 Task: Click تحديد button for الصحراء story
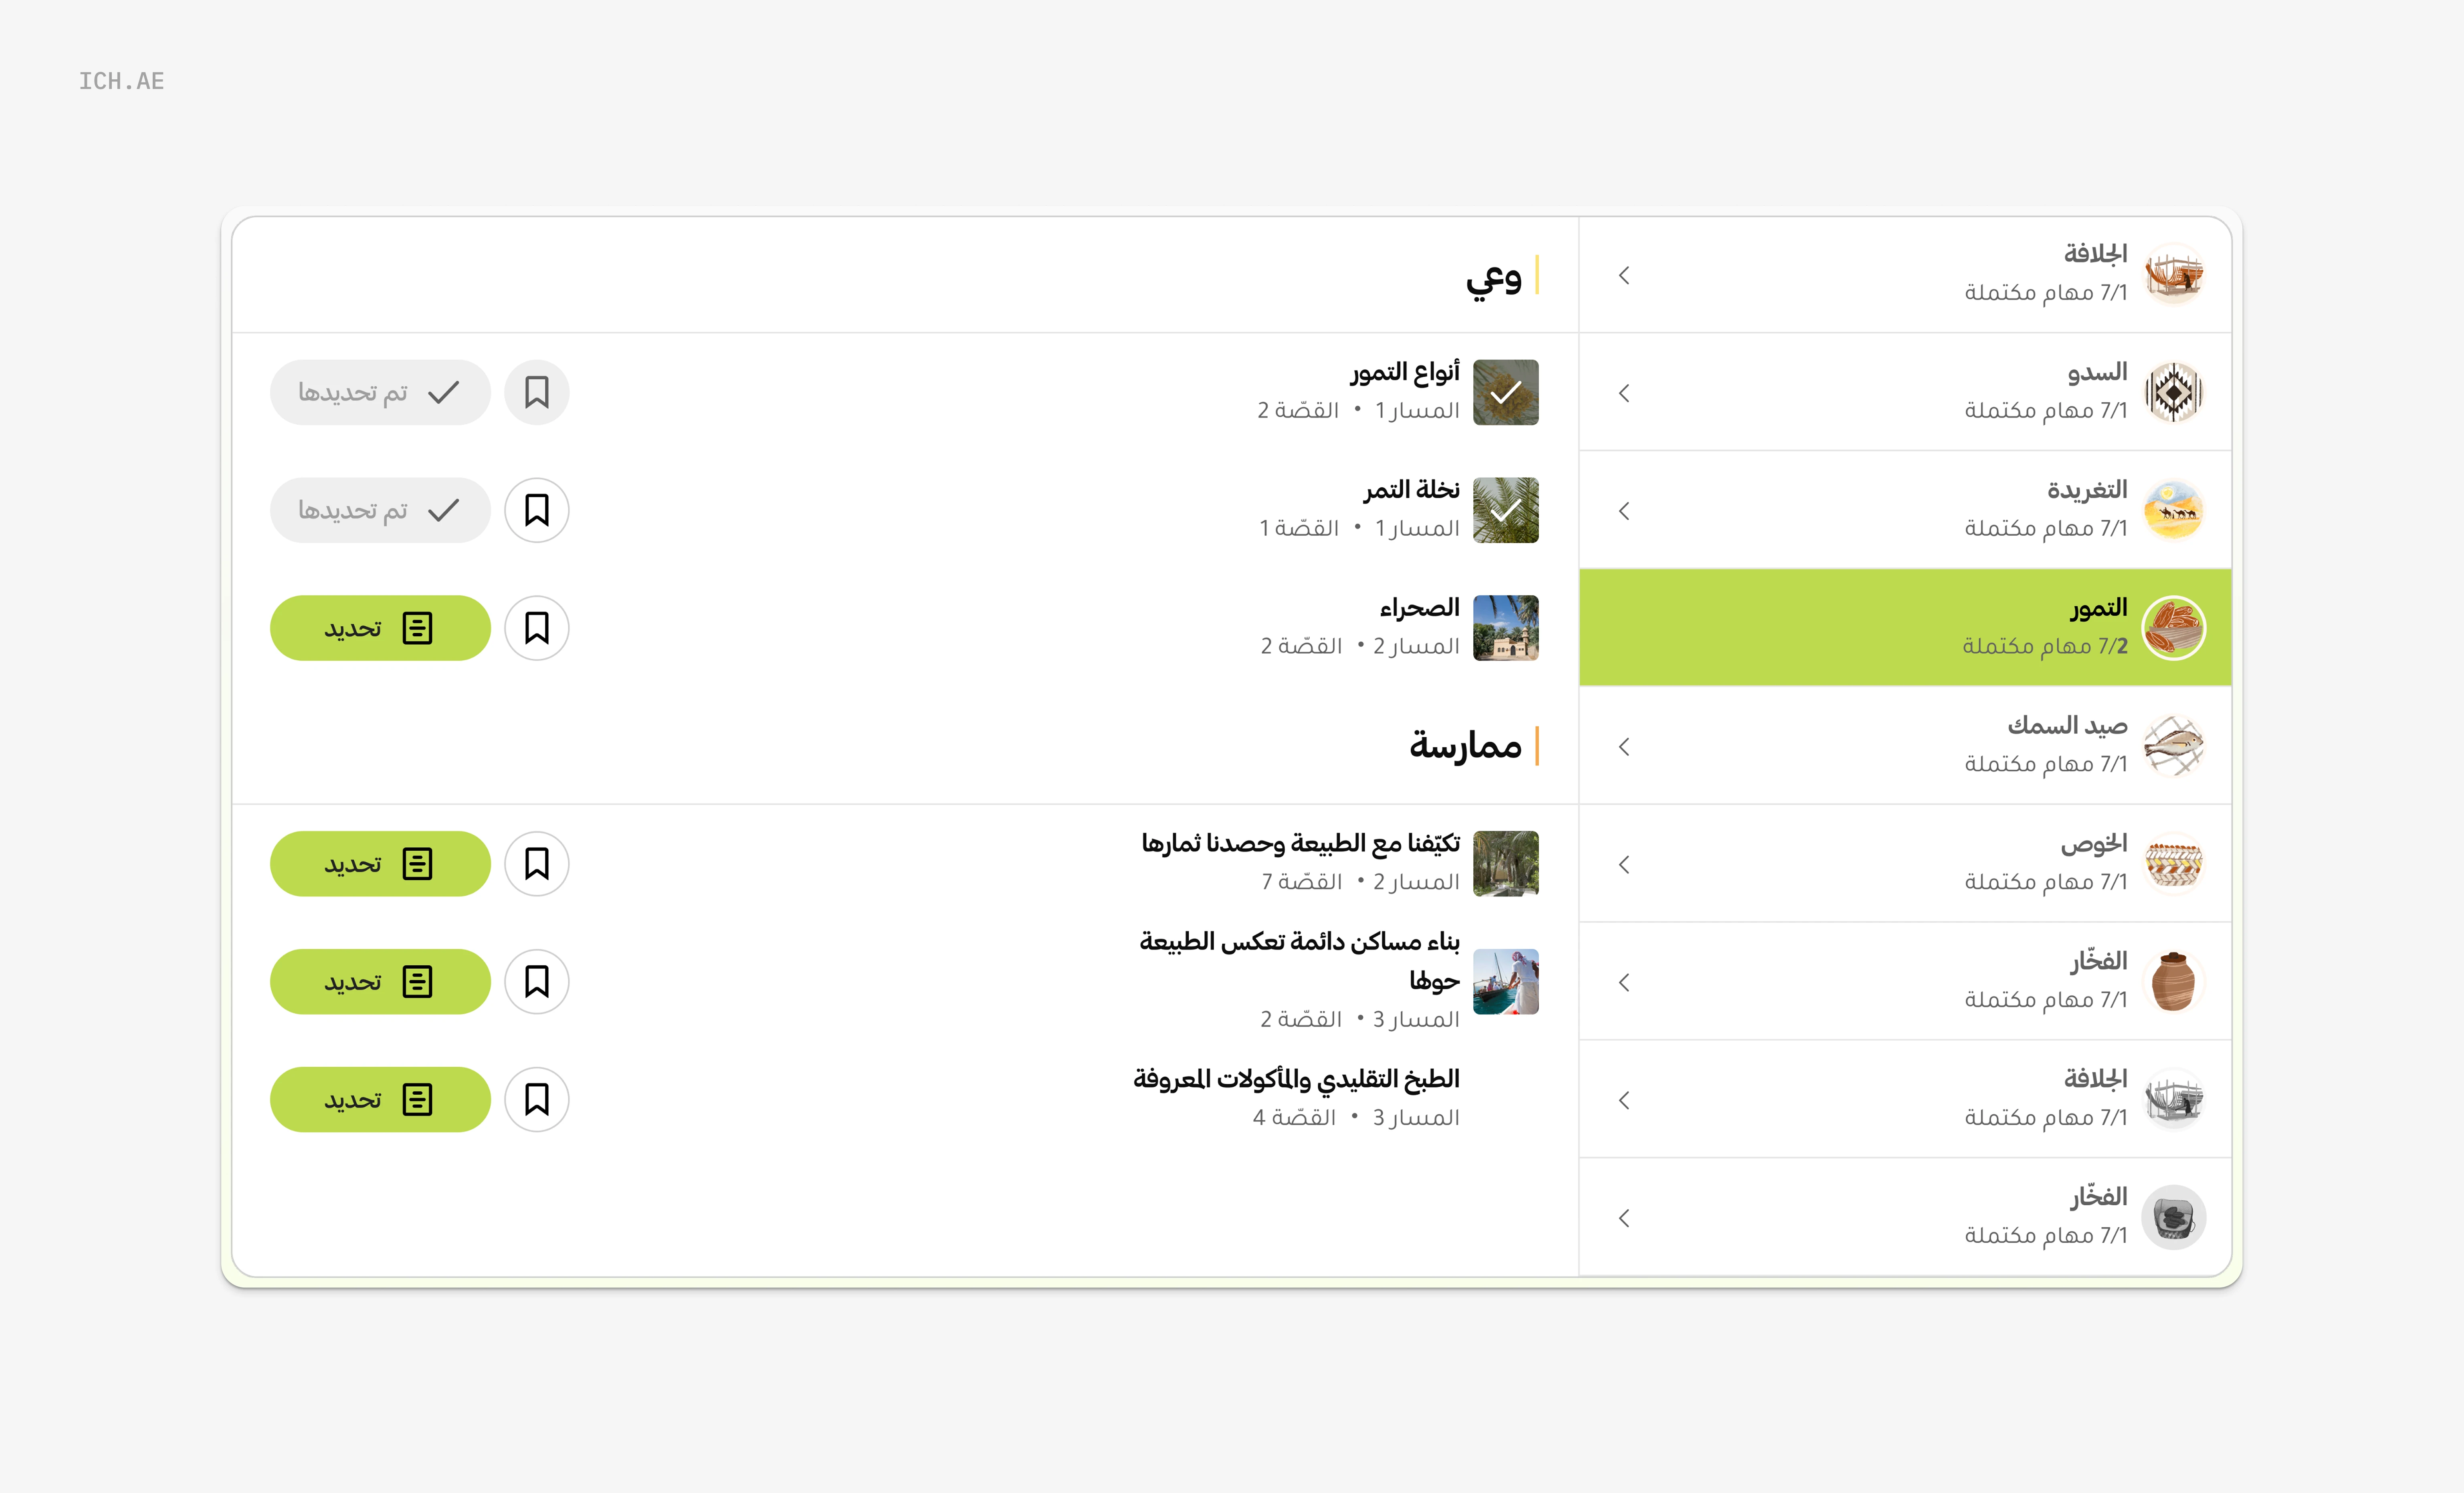[x=380, y=628]
